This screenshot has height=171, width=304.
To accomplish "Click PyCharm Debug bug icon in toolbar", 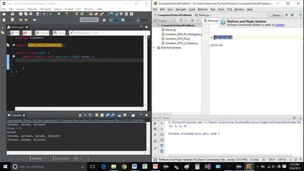I will (x=293, y=15).
